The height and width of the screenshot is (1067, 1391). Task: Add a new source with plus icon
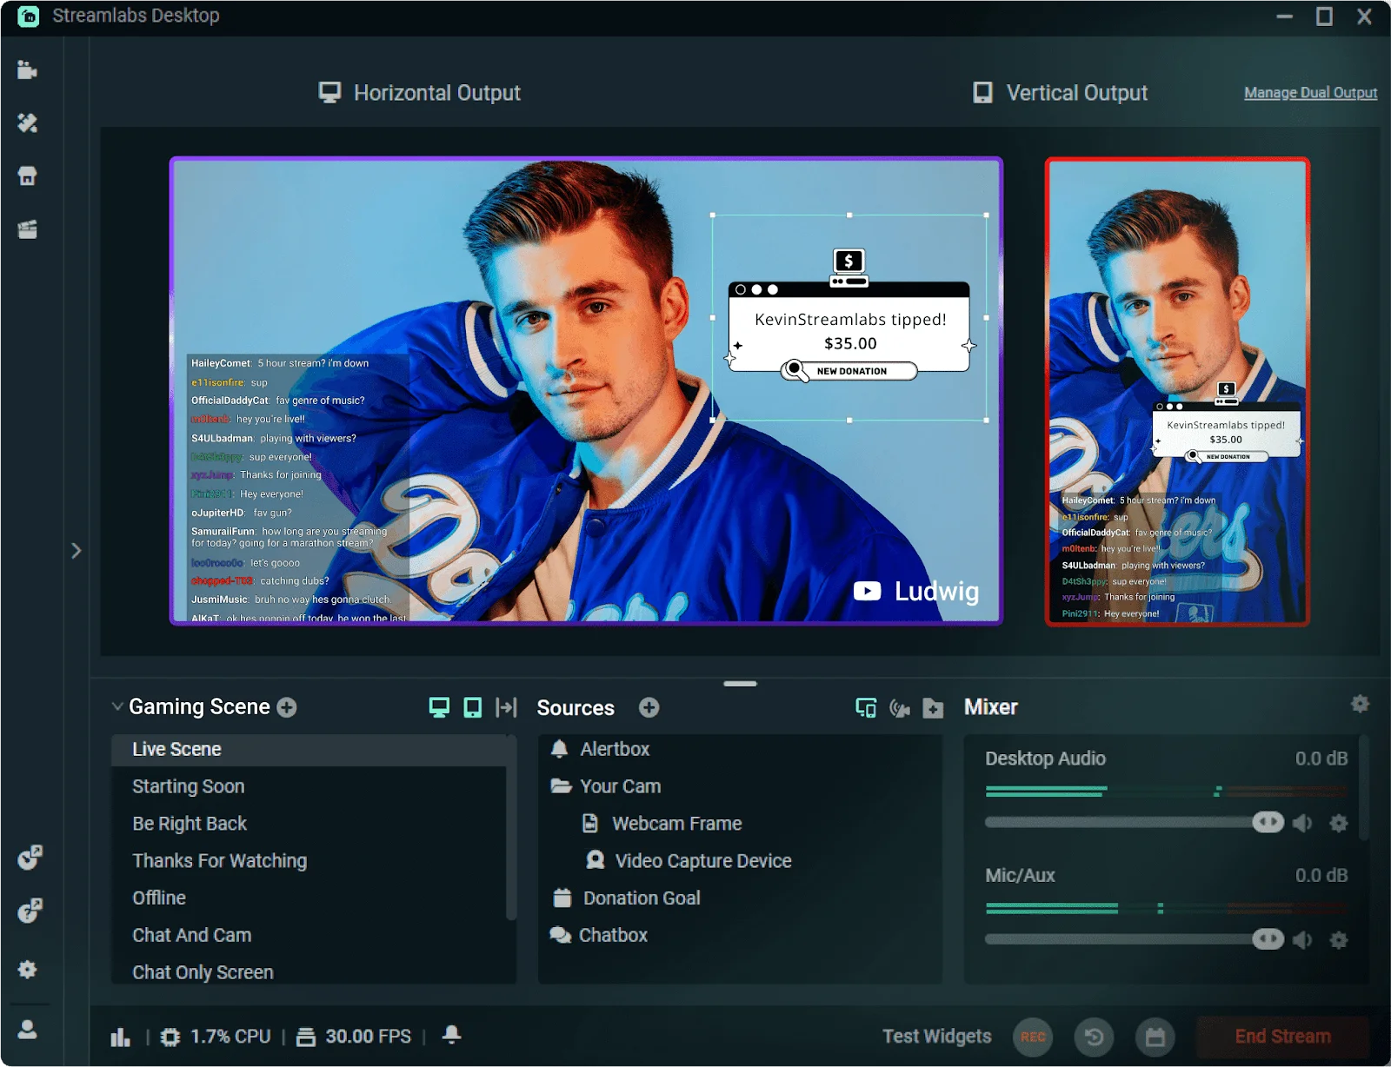click(649, 707)
